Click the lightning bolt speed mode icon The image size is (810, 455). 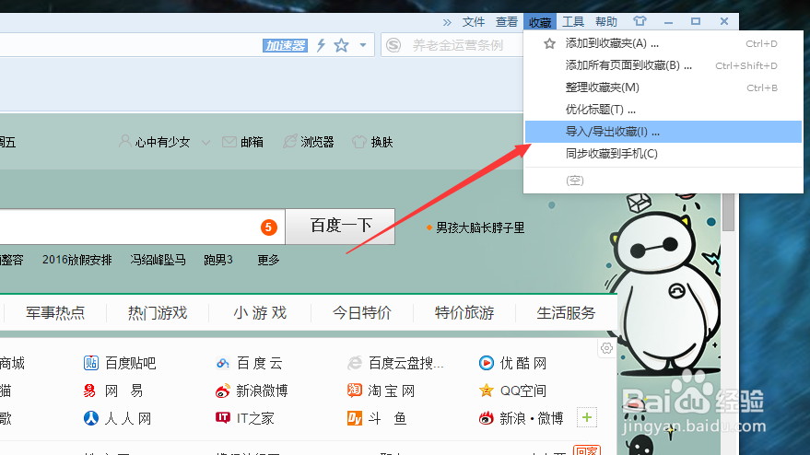321,45
